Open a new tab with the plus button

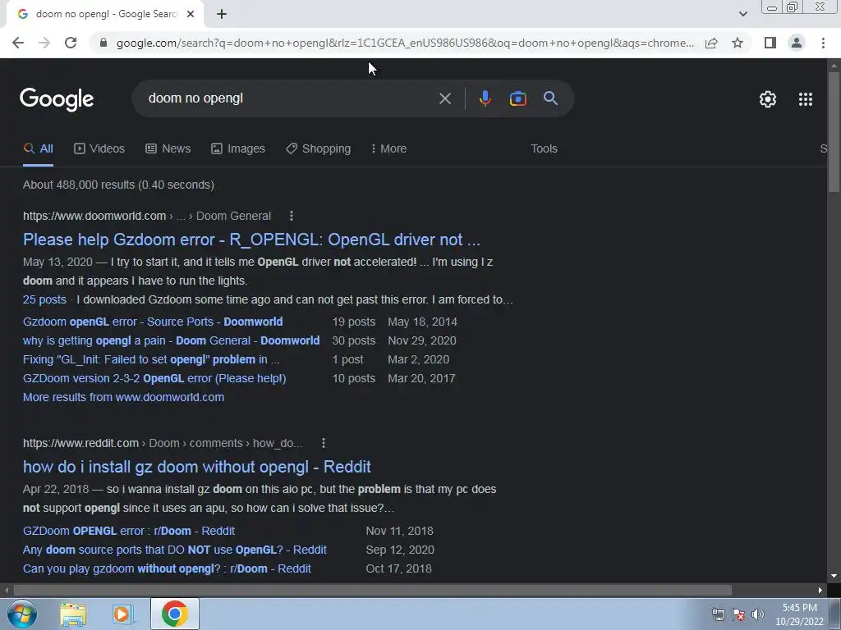(x=222, y=15)
